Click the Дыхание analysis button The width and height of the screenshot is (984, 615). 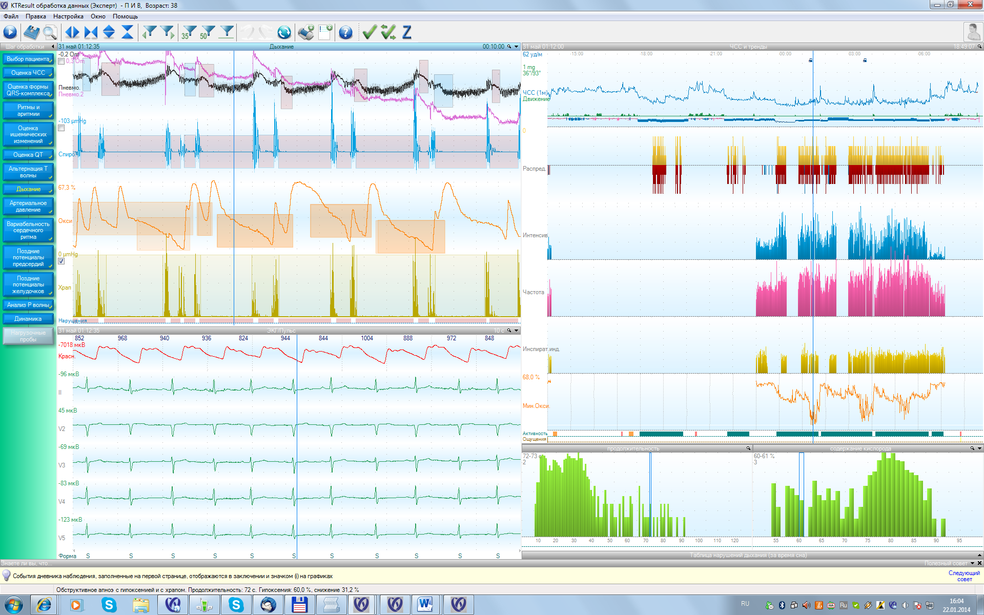(x=28, y=189)
